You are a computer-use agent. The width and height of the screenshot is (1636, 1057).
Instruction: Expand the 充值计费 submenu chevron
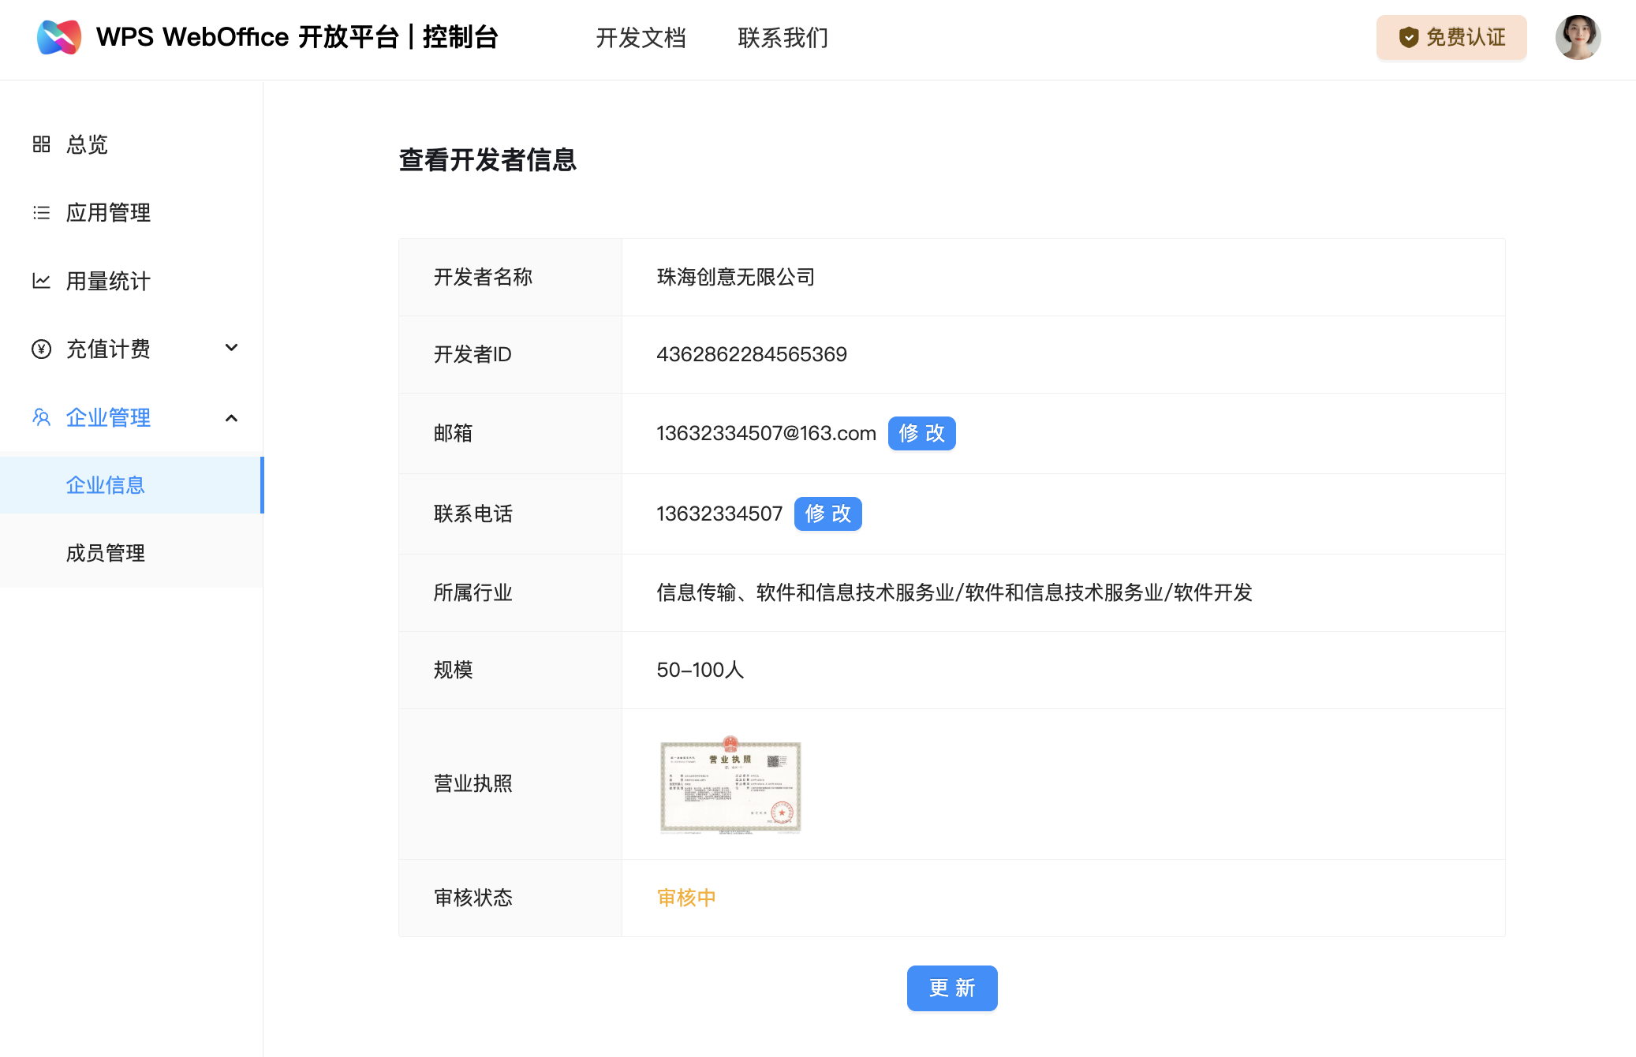click(231, 348)
